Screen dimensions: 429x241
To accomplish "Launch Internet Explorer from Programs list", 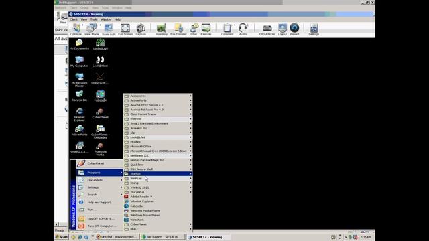I will pyautogui.click(x=158, y=202).
